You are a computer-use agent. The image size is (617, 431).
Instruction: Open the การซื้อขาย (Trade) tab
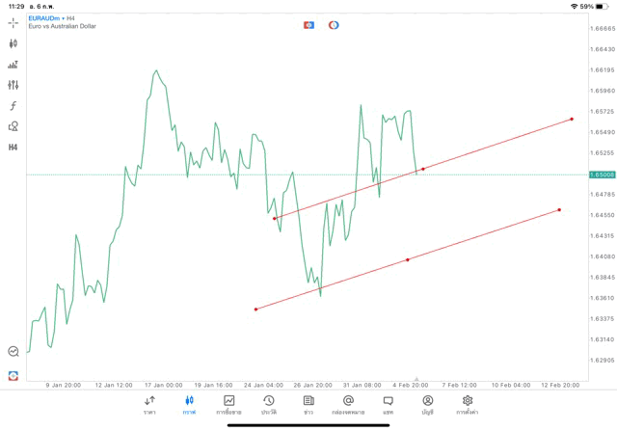[229, 405]
